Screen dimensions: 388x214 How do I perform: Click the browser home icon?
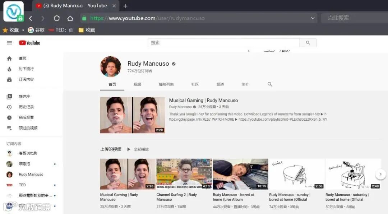(x=70, y=18)
